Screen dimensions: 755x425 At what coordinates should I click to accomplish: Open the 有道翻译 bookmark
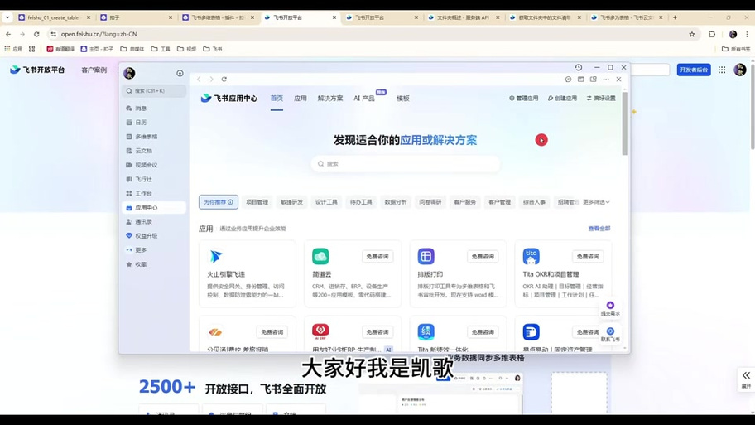tap(60, 49)
